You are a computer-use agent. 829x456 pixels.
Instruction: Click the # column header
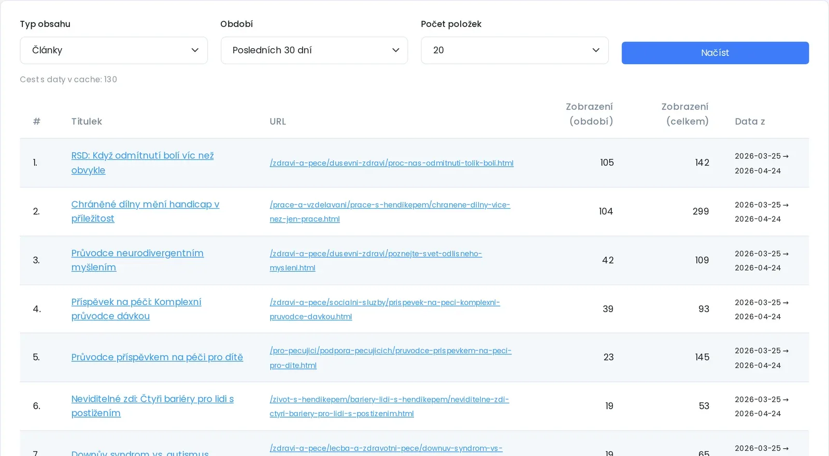coord(37,121)
